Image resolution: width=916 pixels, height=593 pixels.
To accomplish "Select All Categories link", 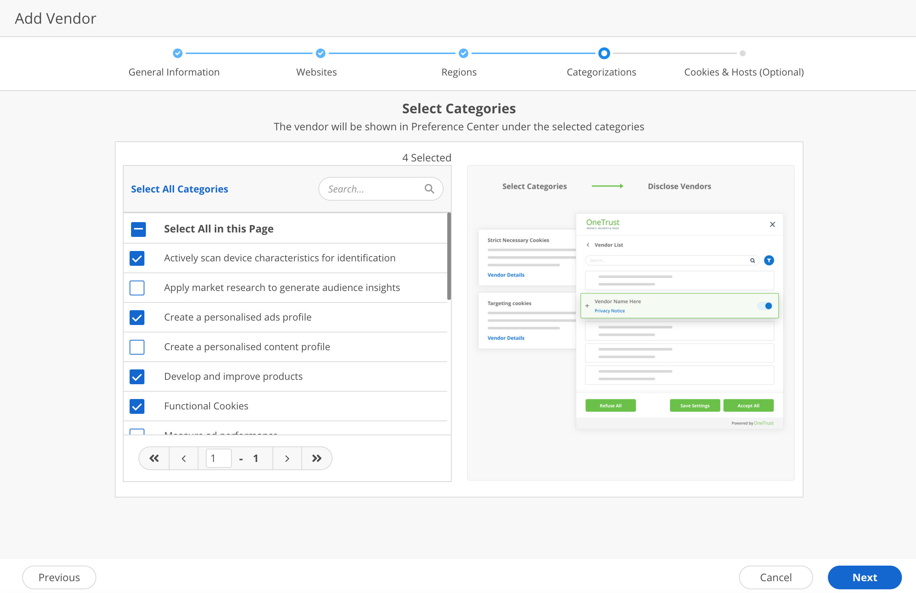I will click(x=179, y=188).
